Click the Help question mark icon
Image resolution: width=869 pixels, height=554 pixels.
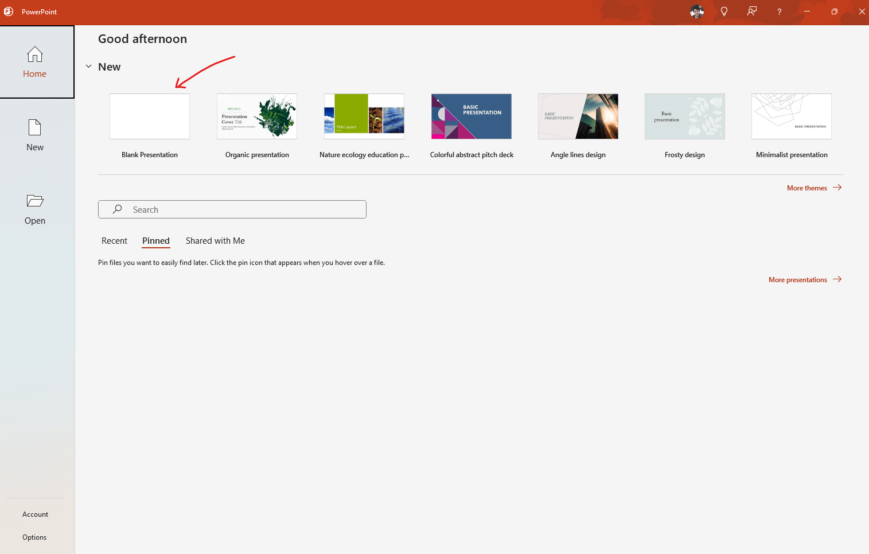(x=779, y=11)
